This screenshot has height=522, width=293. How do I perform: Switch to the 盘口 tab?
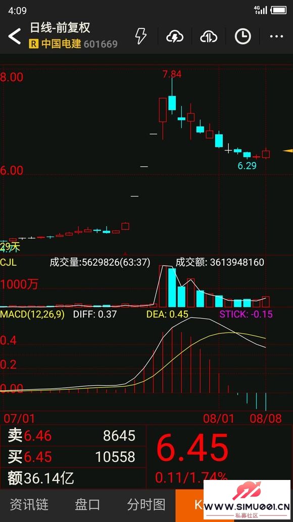click(x=87, y=505)
